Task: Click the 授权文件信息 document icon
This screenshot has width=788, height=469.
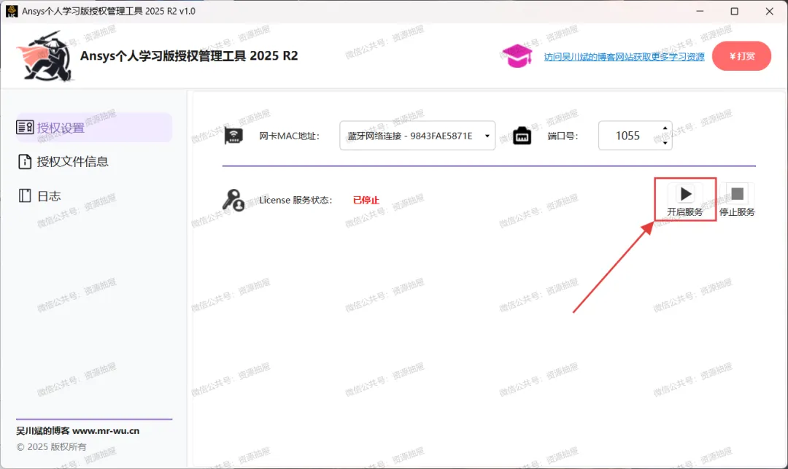Action: pos(25,162)
